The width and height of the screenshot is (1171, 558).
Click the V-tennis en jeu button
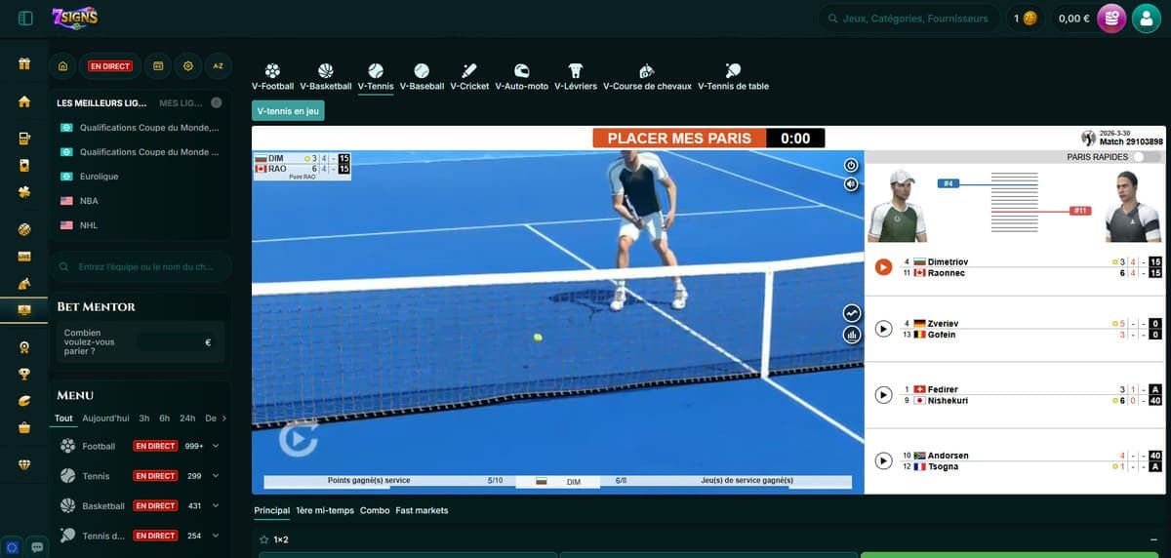tap(288, 111)
